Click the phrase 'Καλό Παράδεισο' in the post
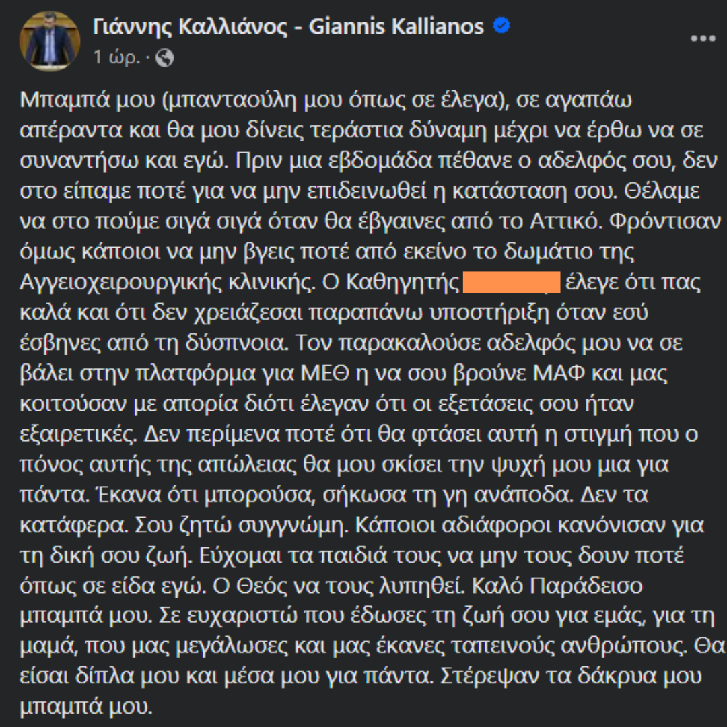This screenshot has width=727, height=727. tap(557, 586)
